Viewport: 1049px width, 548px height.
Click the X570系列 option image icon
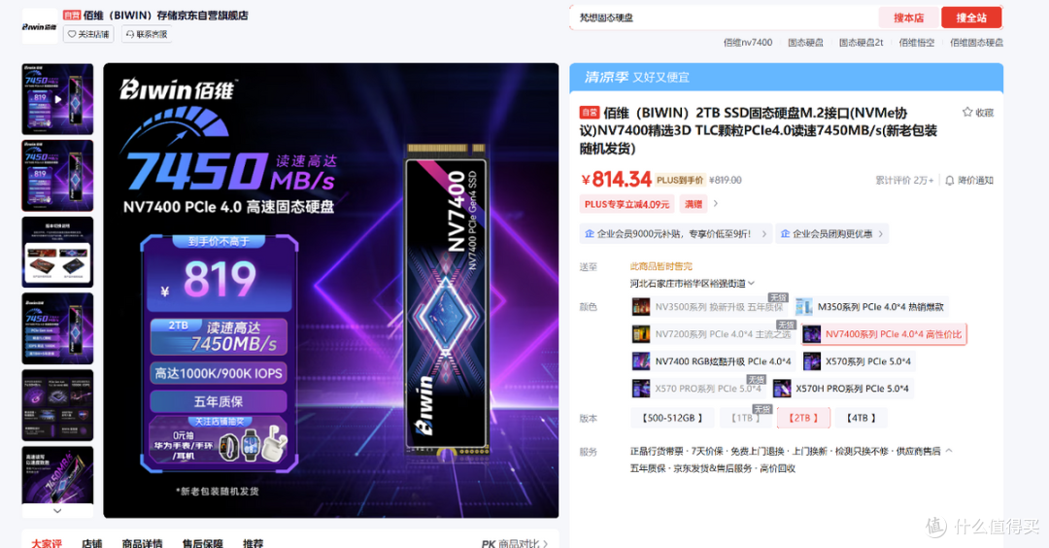[811, 361]
